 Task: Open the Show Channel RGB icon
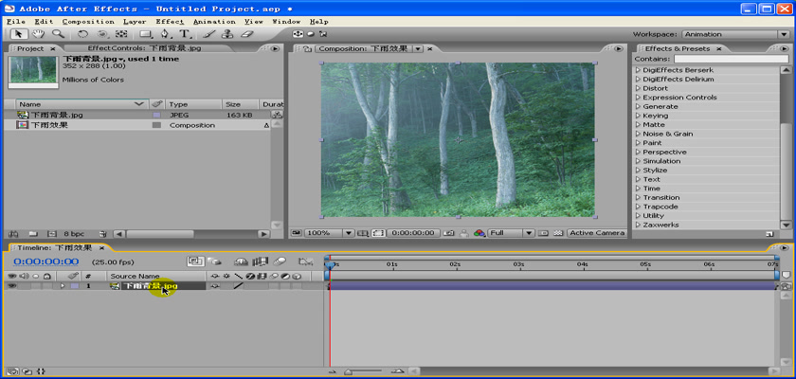pos(479,233)
